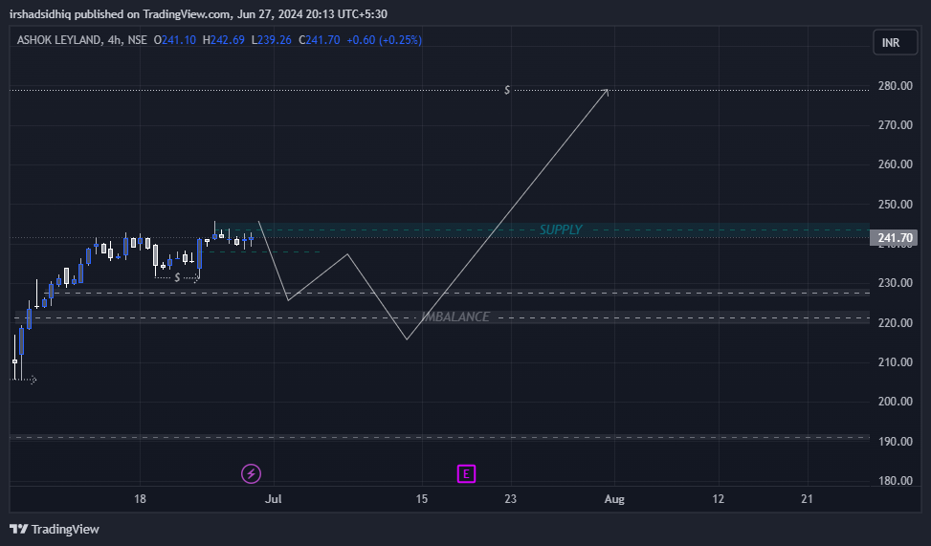Select the 241.70 current price label
The image size is (931, 546).
(894, 238)
